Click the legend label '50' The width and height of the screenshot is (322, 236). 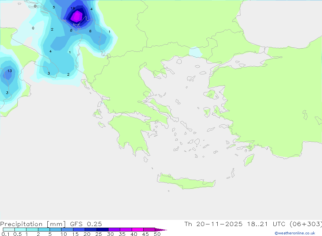(x=157, y=234)
